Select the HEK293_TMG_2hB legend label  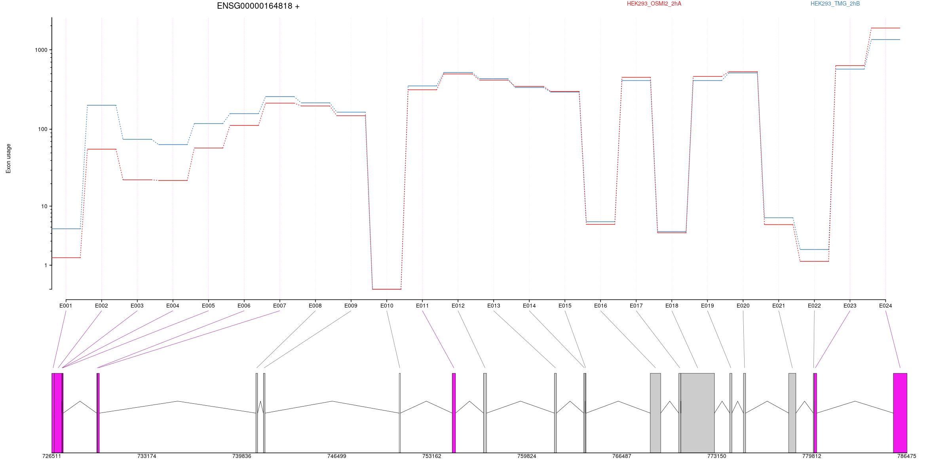point(835,4)
